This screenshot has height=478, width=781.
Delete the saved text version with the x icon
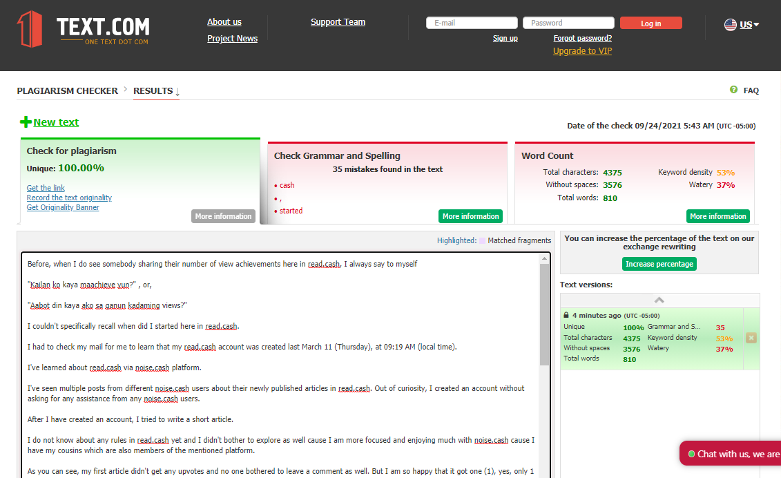pyautogui.click(x=751, y=338)
